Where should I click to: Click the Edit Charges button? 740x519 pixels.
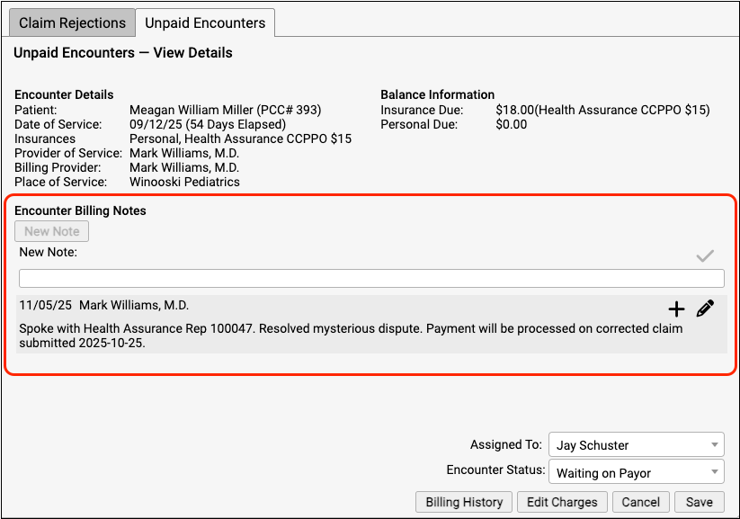click(564, 502)
